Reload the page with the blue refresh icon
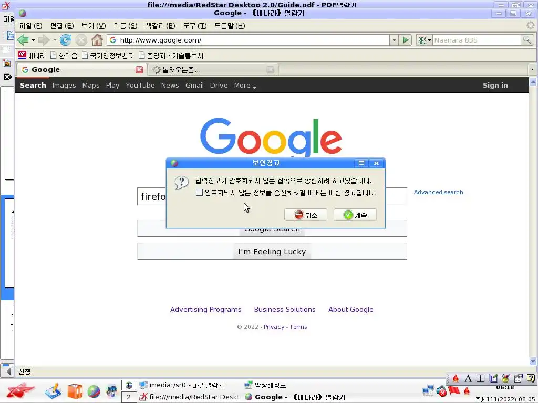This screenshot has height=403, width=538. point(65,40)
